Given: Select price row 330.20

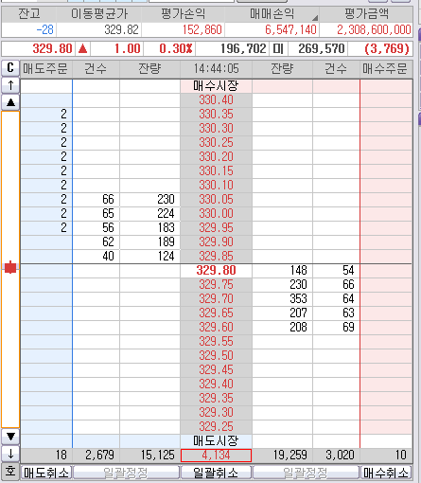Looking at the screenshot, I should click(x=216, y=157).
